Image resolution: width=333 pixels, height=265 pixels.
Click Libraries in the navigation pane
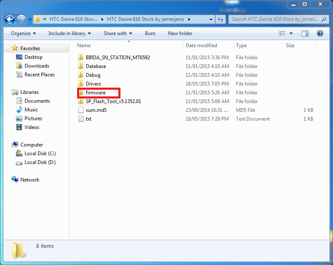point(30,92)
